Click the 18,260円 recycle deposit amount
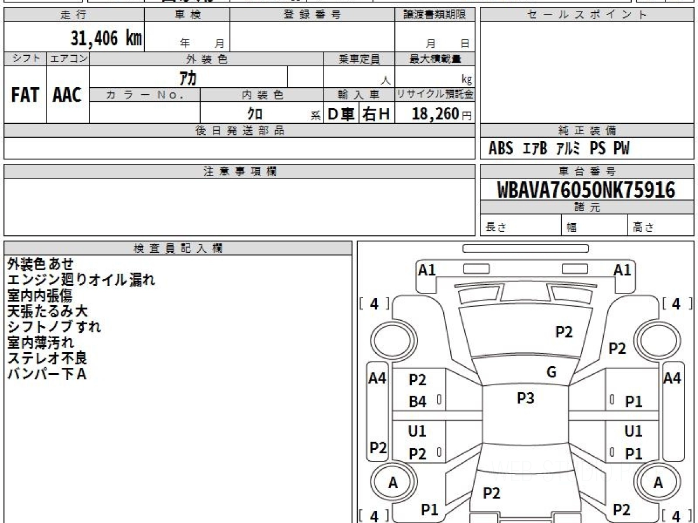Viewport: 698px width, 523px height. [441, 114]
